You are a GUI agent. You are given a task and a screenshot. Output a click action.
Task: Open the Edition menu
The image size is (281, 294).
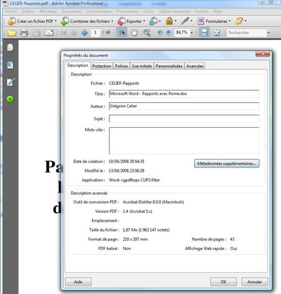(28, 11)
